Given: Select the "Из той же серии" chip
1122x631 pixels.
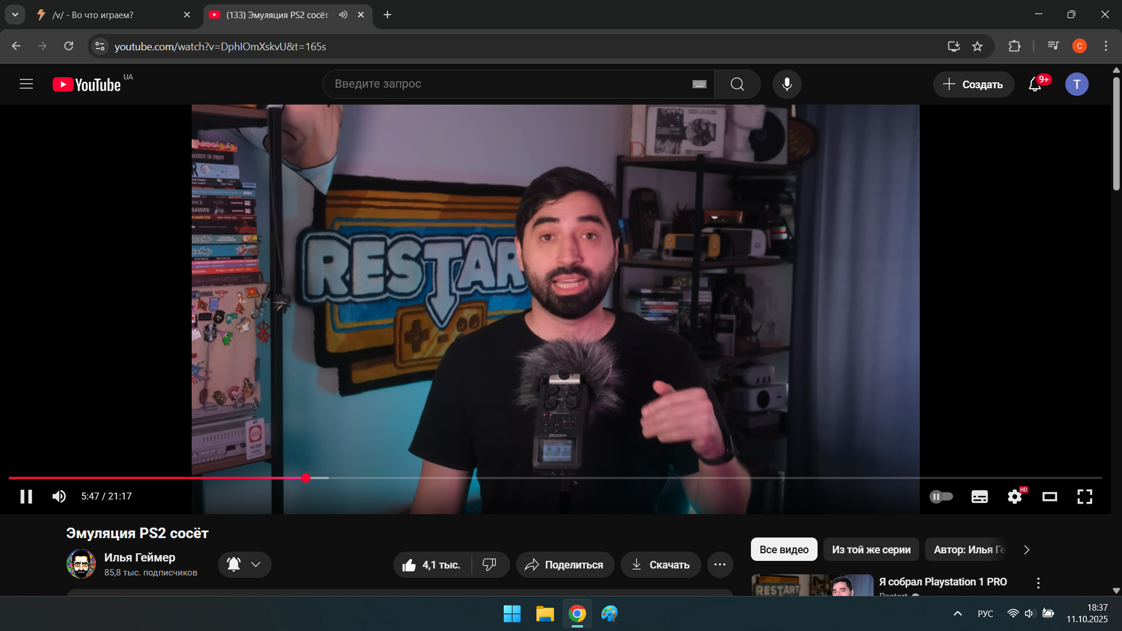Looking at the screenshot, I should coord(871,550).
